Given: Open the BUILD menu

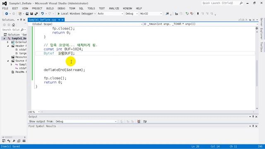Looking at the screenshot, I should (x=50, y=8).
